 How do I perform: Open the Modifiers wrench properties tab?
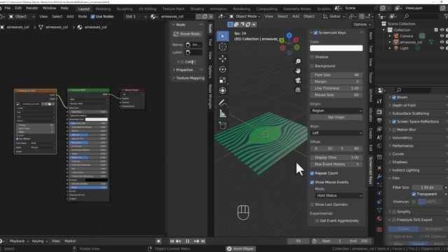(x=379, y=176)
